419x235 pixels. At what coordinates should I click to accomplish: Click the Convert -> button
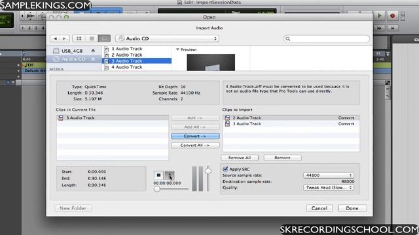(x=195, y=136)
